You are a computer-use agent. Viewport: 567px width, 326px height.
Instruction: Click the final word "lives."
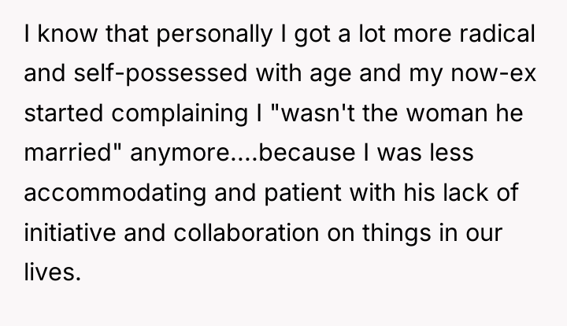coord(53,272)
